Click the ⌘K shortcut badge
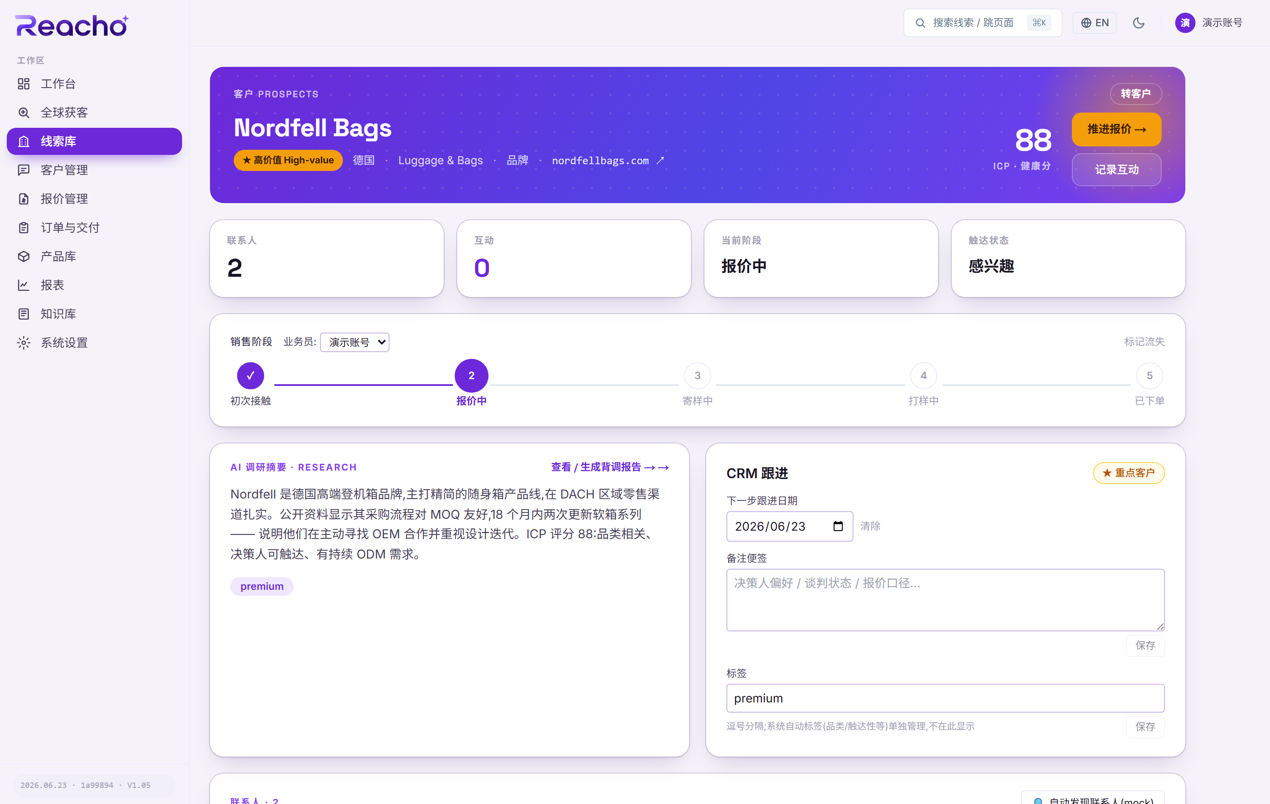This screenshot has width=1270, height=804. click(1039, 23)
